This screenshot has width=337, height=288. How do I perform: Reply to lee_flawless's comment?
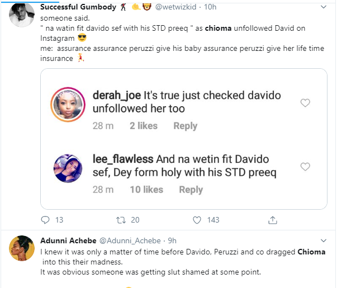click(191, 190)
